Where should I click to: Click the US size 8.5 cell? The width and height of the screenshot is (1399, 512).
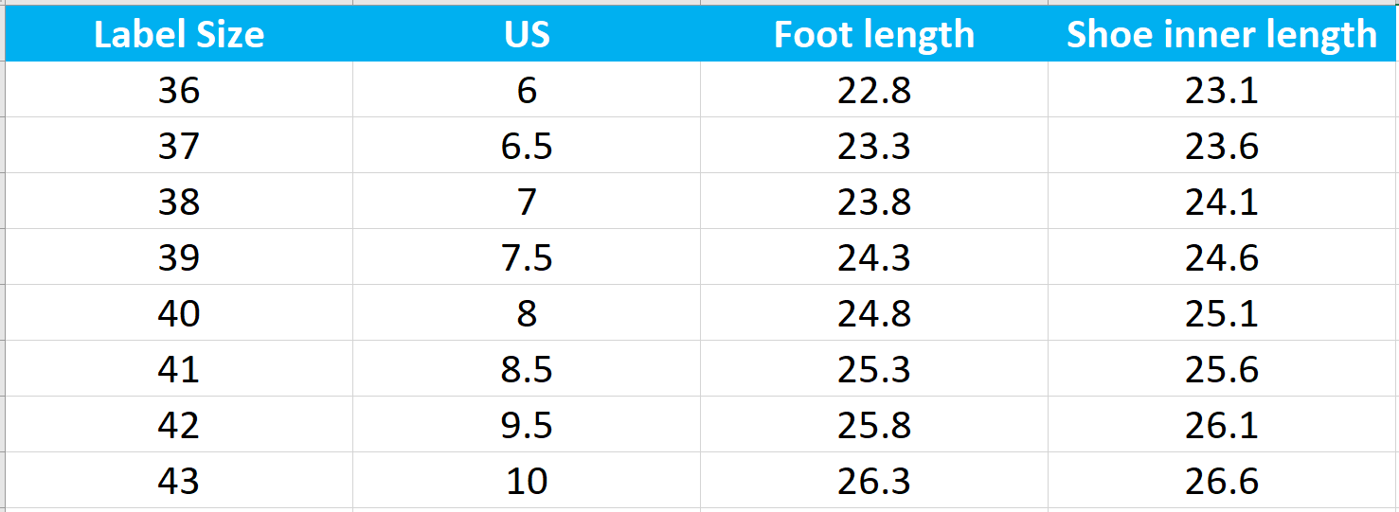(x=527, y=369)
